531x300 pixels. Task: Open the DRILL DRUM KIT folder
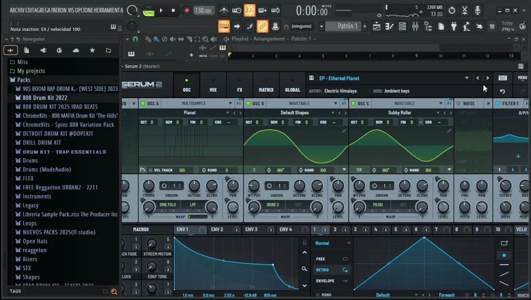[x=42, y=142]
